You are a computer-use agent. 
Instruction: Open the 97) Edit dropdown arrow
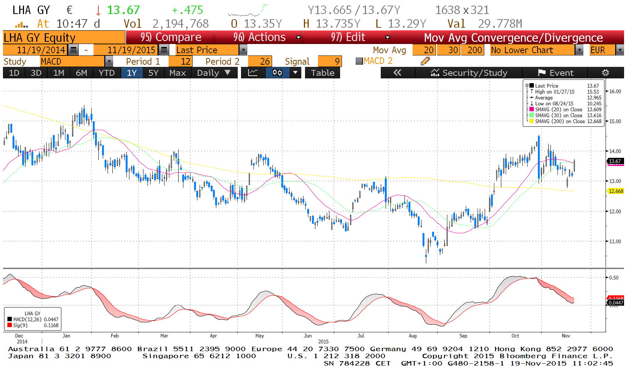[x=387, y=37]
